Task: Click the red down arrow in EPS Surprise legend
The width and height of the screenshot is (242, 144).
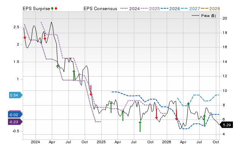Action: click(56, 8)
